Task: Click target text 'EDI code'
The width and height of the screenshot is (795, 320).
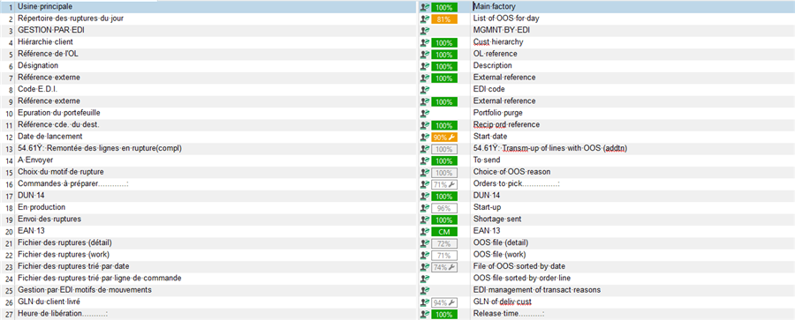Action: 489,89
